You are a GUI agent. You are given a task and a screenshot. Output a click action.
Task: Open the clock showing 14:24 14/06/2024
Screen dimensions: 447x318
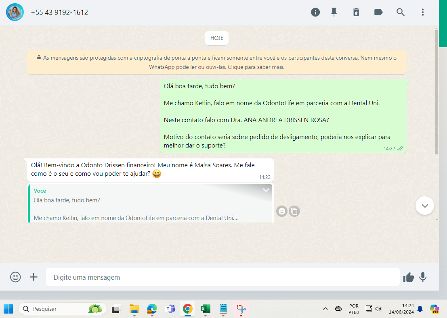tap(401, 309)
